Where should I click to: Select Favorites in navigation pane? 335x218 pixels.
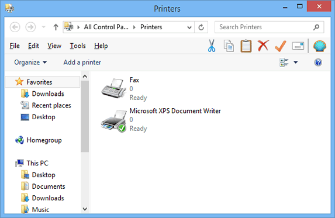pos(42,82)
